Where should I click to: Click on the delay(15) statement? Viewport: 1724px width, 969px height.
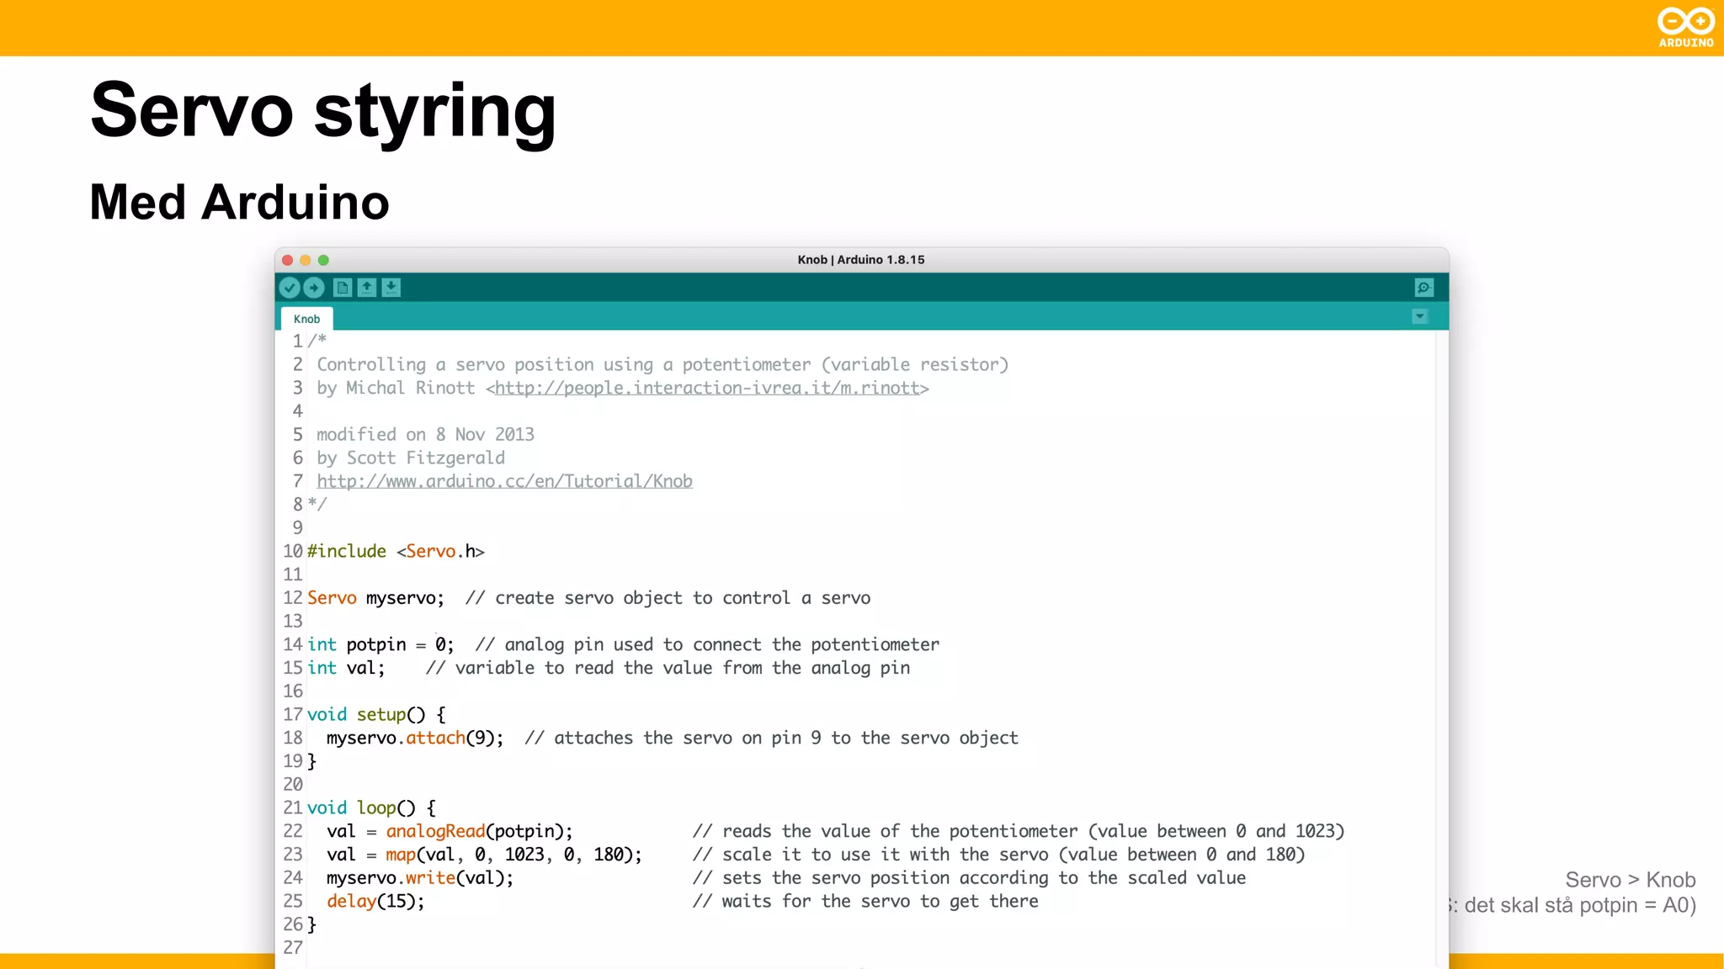pyautogui.click(x=375, y=901)
